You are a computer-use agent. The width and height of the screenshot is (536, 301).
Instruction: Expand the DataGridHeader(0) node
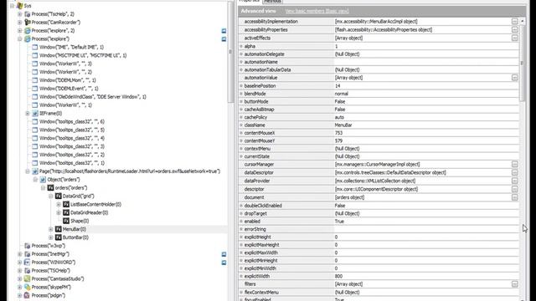pyautogui.click(x=59, y=212)
